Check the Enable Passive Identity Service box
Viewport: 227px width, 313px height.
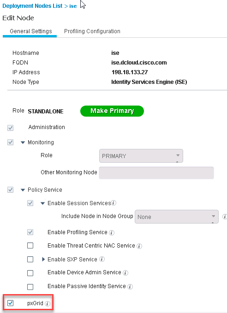pyautogui.click(x=30, y=287)
